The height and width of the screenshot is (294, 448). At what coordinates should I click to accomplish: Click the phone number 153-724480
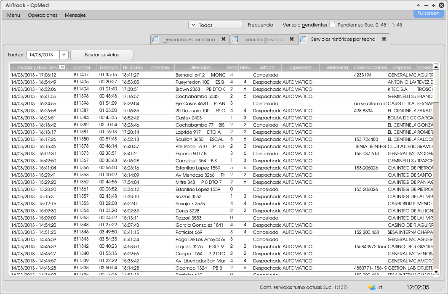366,139
